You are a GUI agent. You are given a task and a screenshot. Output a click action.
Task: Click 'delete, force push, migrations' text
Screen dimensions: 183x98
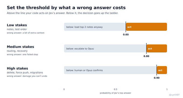[25, 73]
